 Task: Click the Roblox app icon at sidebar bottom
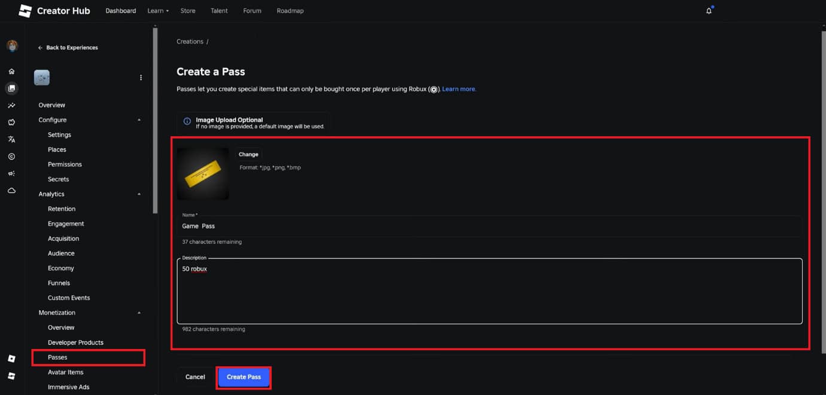(x=11, y=376)
